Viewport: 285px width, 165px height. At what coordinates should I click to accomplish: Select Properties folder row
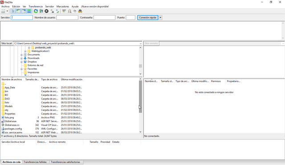point(42,114)
